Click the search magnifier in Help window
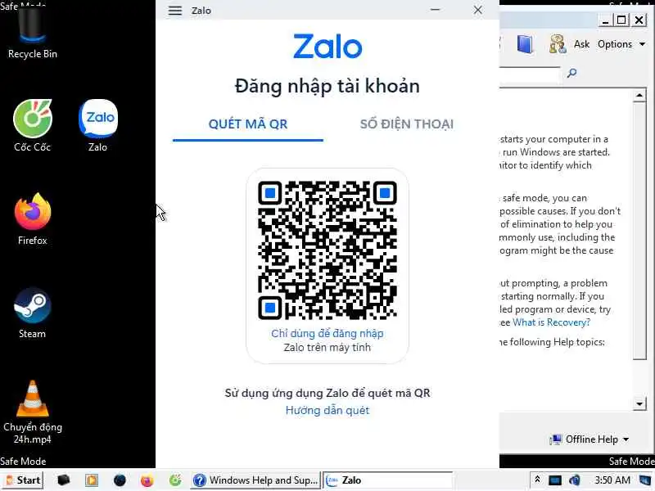This screenshot has width=655, height=491. tap(571, 73)
